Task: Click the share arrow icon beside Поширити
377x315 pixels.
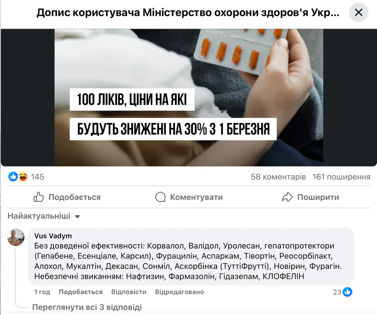Action: pyautogui.click(x=287, y=197)
